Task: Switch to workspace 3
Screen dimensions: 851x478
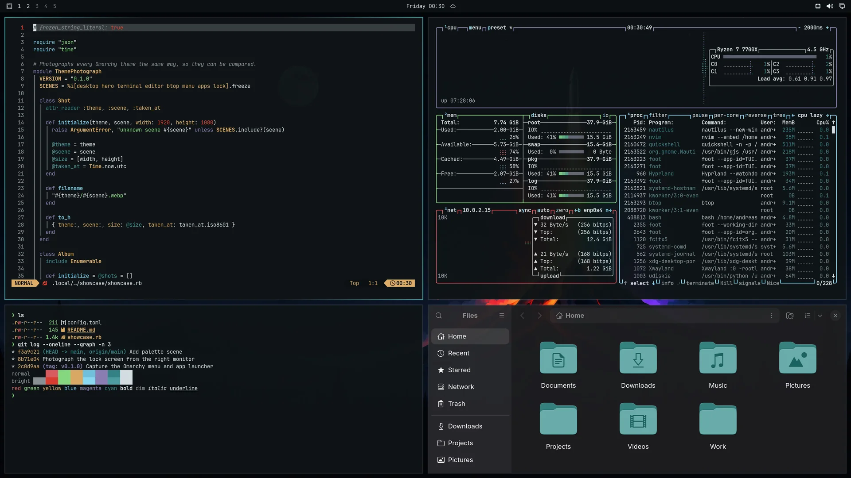Action: (37, 6)
